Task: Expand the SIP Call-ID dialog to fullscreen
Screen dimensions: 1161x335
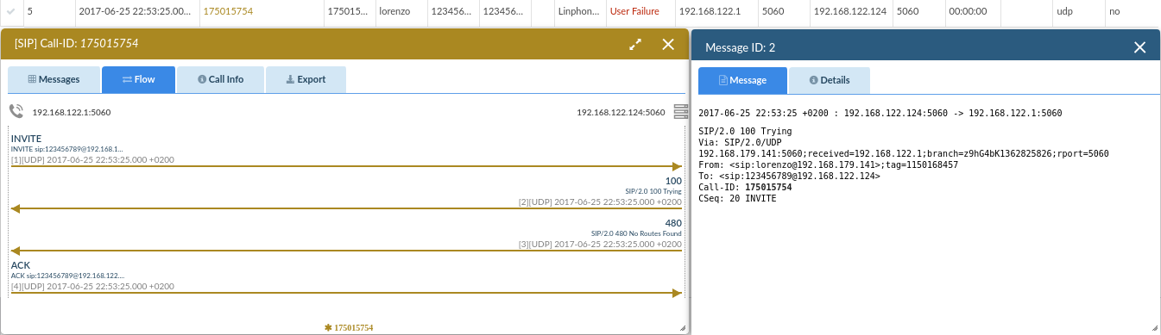Action: [x=635, y=44]
